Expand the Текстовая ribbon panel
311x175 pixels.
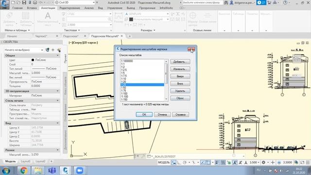[72, 30]
